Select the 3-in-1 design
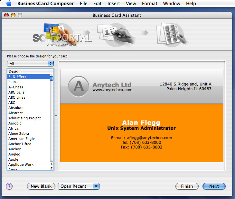This screenshot has width=235, height=199. coord(29,82)
